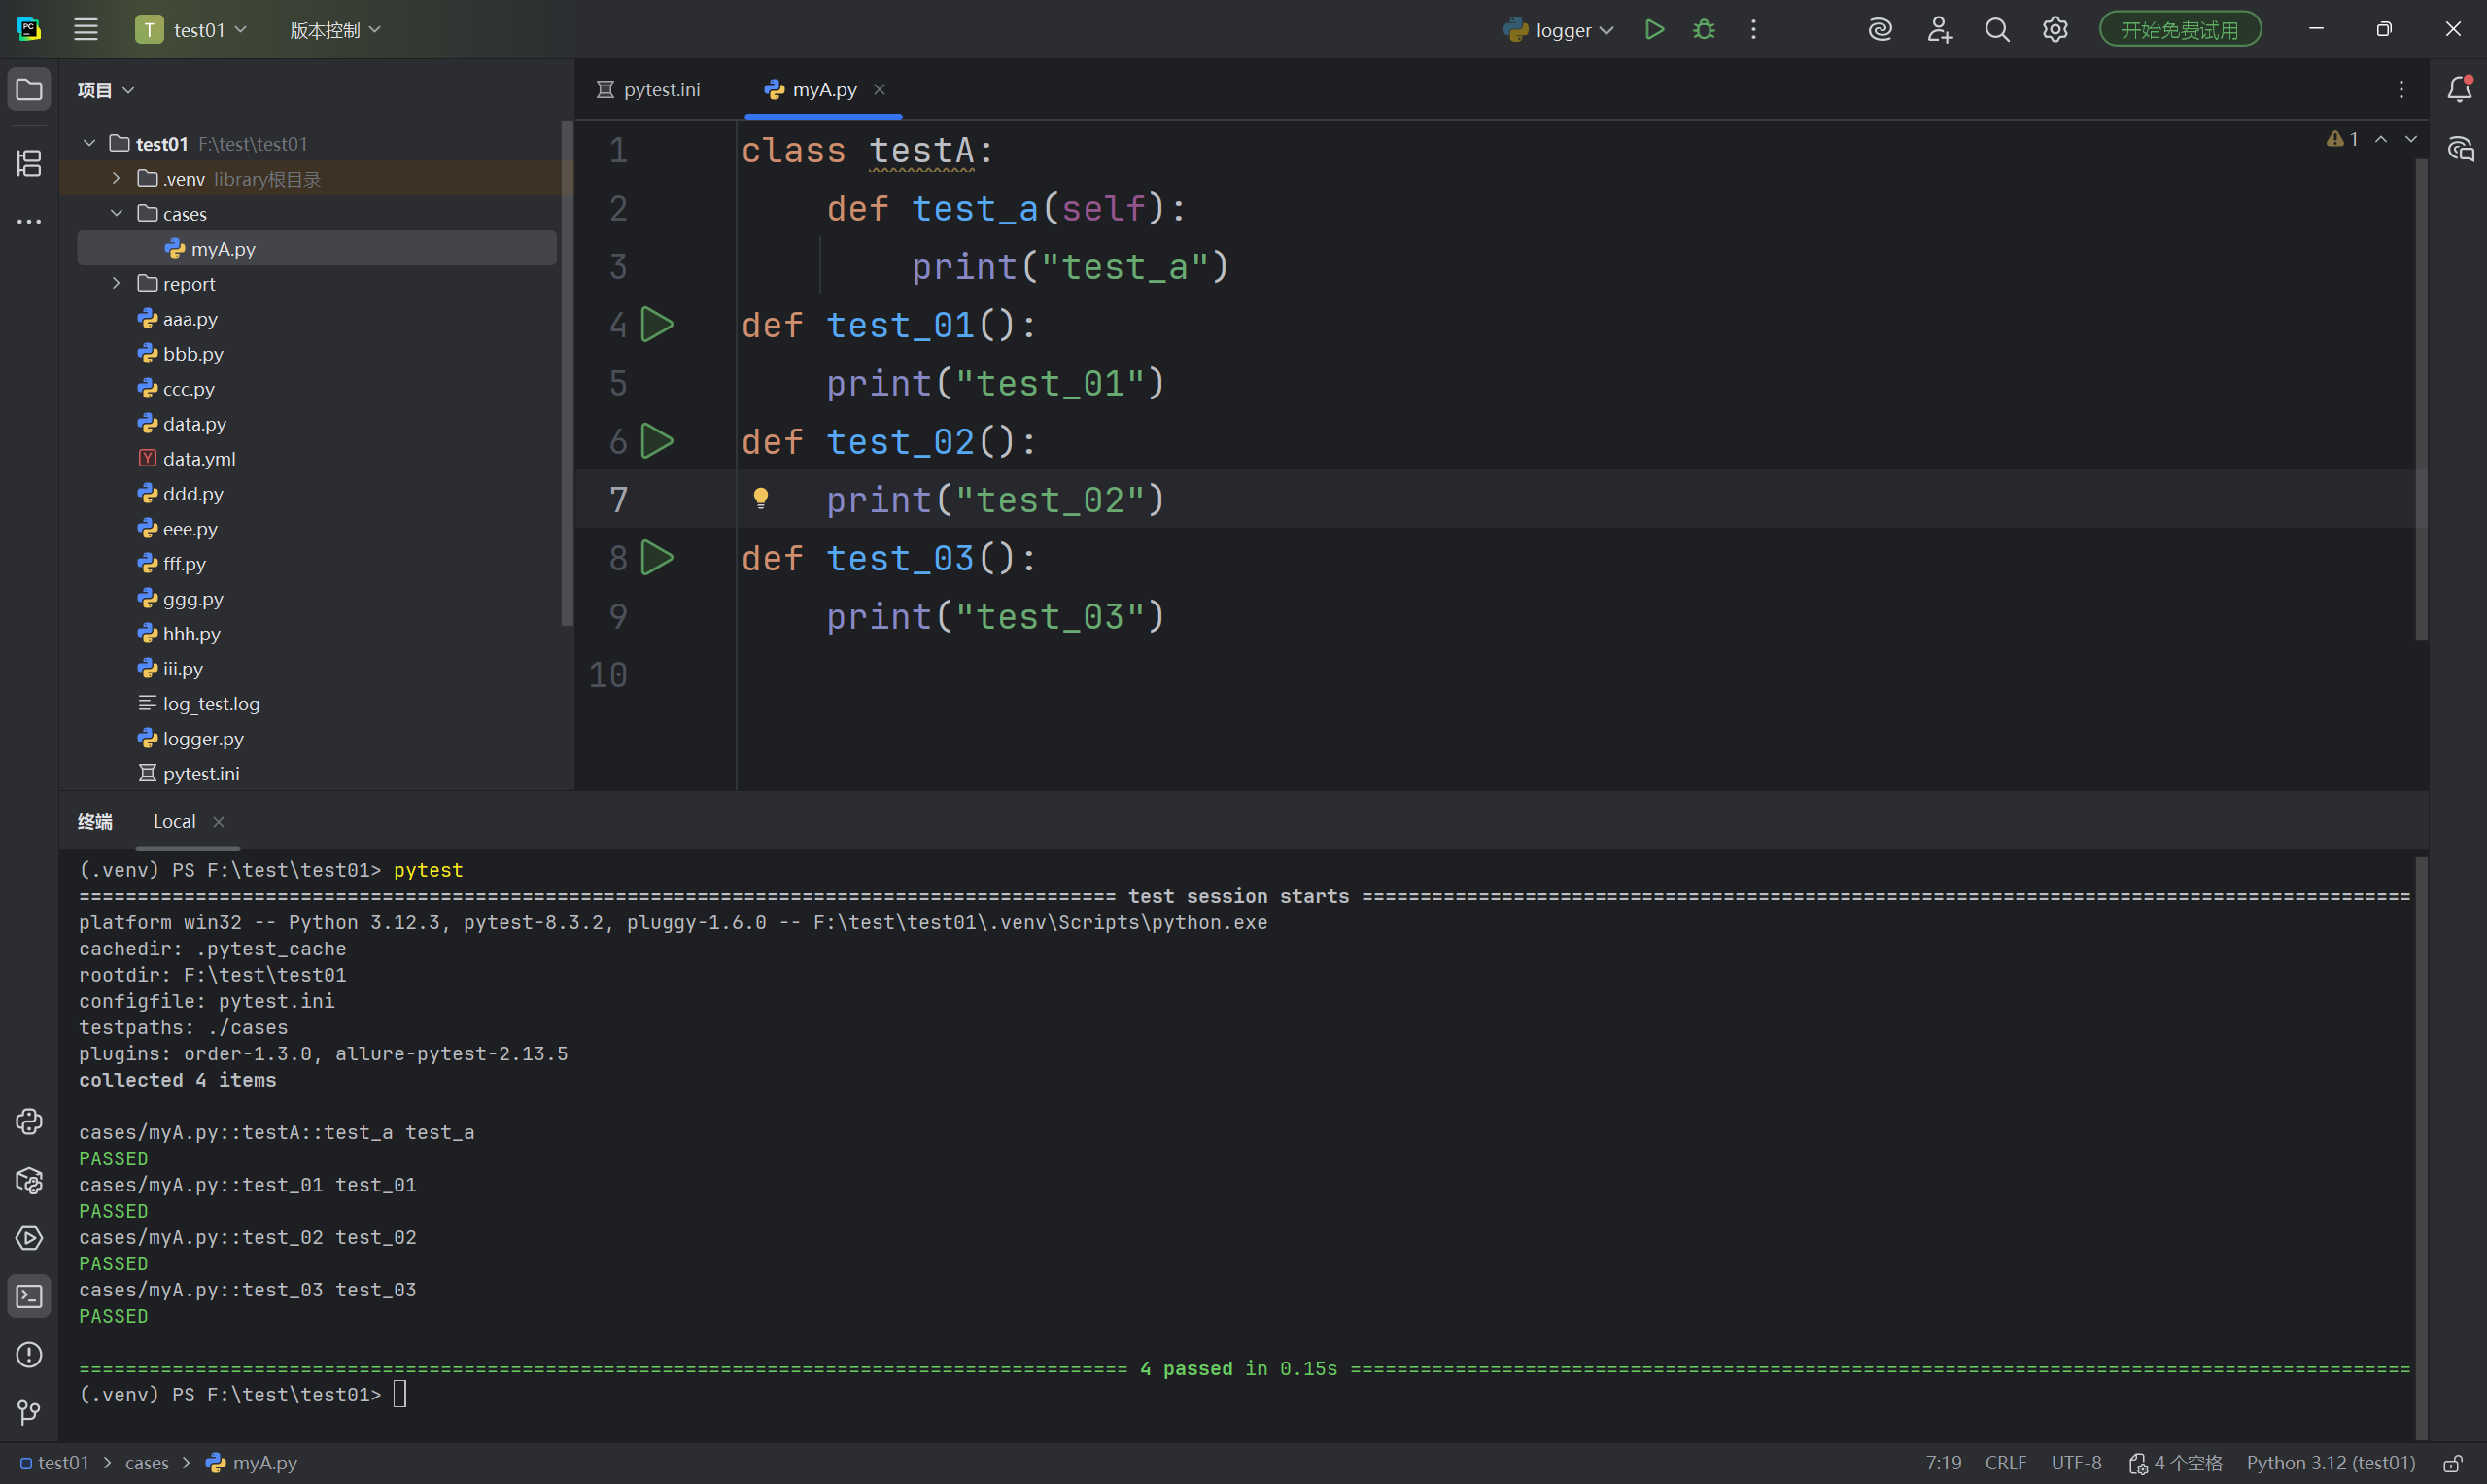Open the Problems tool window icon
Viewport: 2487px width, 1484px height.
tap(29, 1355)
